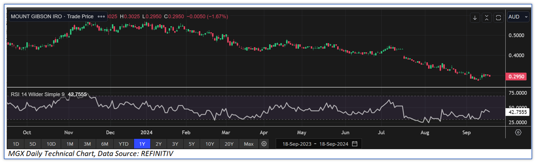Image resolution: width=536 pixels, height=163 pixels.
Task: Toggle the active 1Y range
Action: pyautogui.click(x=142, y=143)
